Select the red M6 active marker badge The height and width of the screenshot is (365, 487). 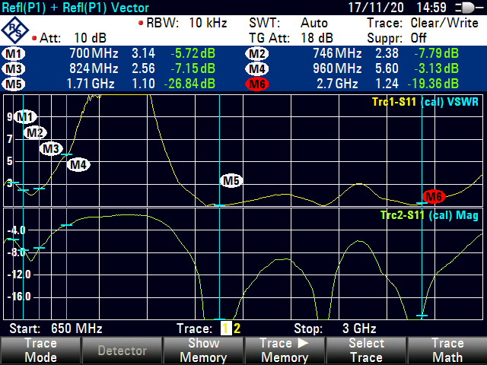tap(257, 83)
